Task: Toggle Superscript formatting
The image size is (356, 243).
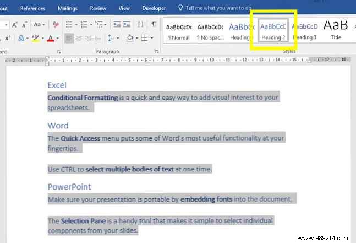Action: (7, 38)
